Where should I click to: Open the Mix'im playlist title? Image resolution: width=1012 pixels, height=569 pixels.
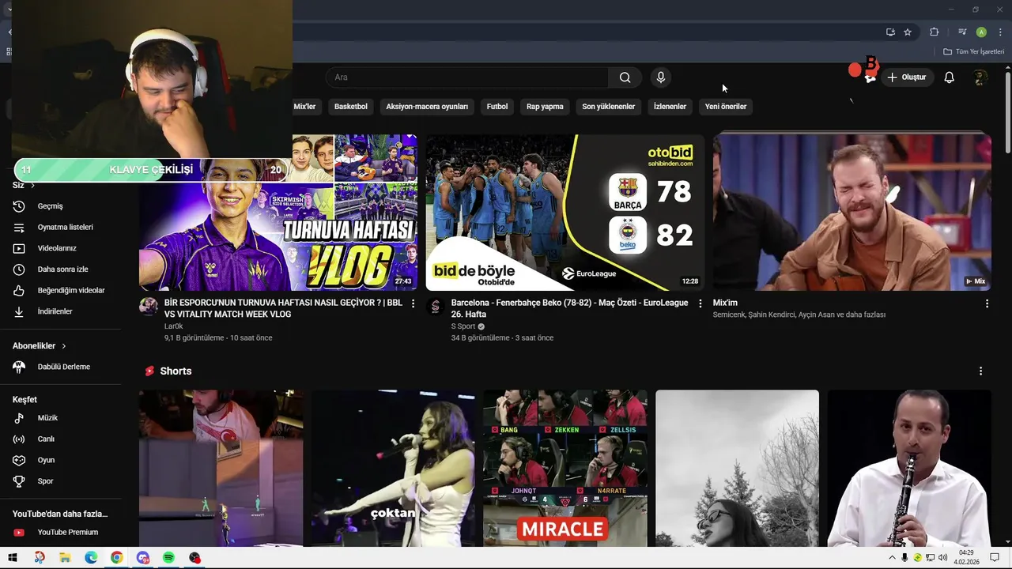point(725,303)
